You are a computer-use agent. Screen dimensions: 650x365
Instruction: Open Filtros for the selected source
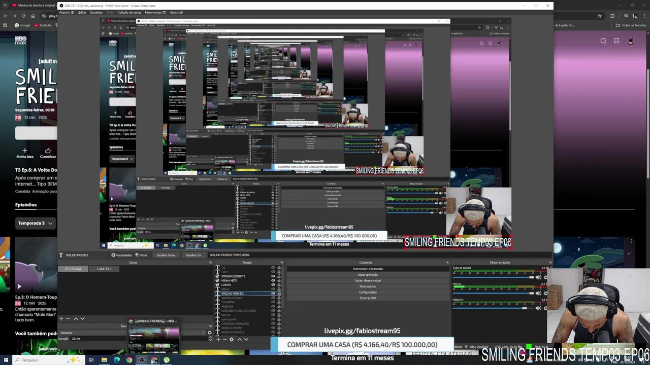(x=142, y=255)
